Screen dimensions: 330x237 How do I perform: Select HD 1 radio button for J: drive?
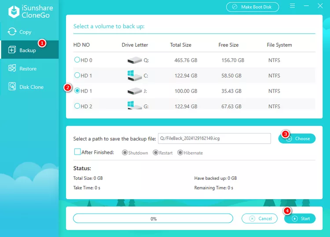77,91
